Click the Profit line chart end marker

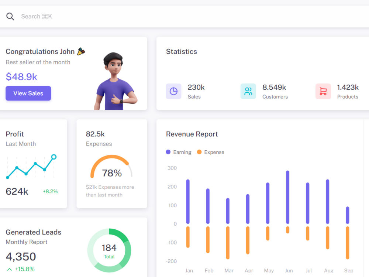(54, 157)
